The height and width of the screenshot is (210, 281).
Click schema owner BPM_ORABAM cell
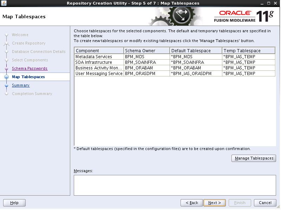coord(147,68)
